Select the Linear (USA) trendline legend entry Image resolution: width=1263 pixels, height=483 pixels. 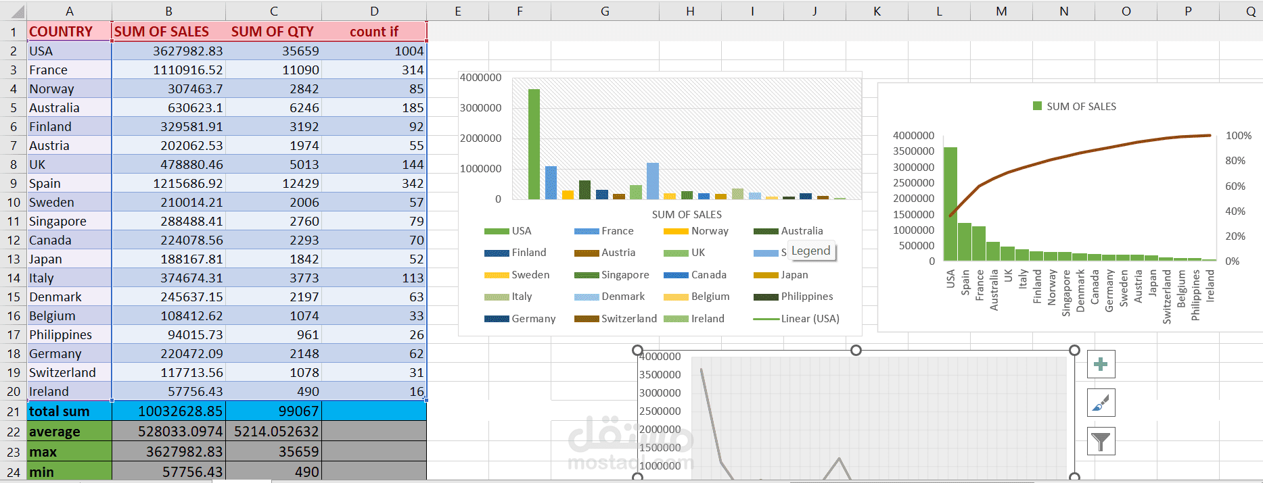click(x=796, y=319)
